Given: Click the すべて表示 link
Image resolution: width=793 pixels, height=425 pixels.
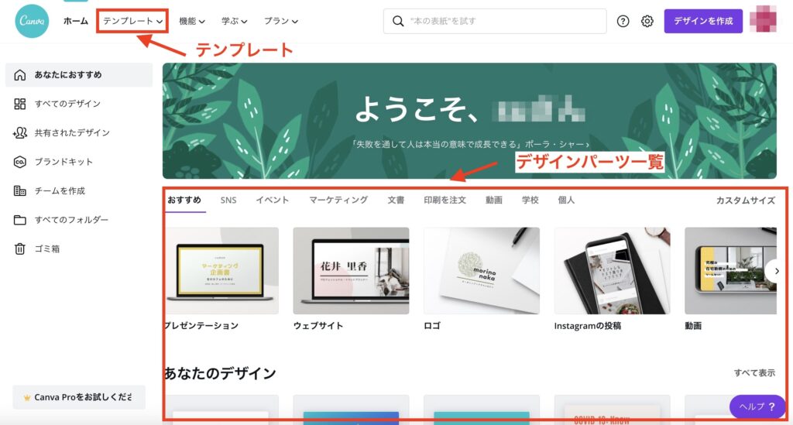Looking at the screenshot, I should tap(754, 373).
